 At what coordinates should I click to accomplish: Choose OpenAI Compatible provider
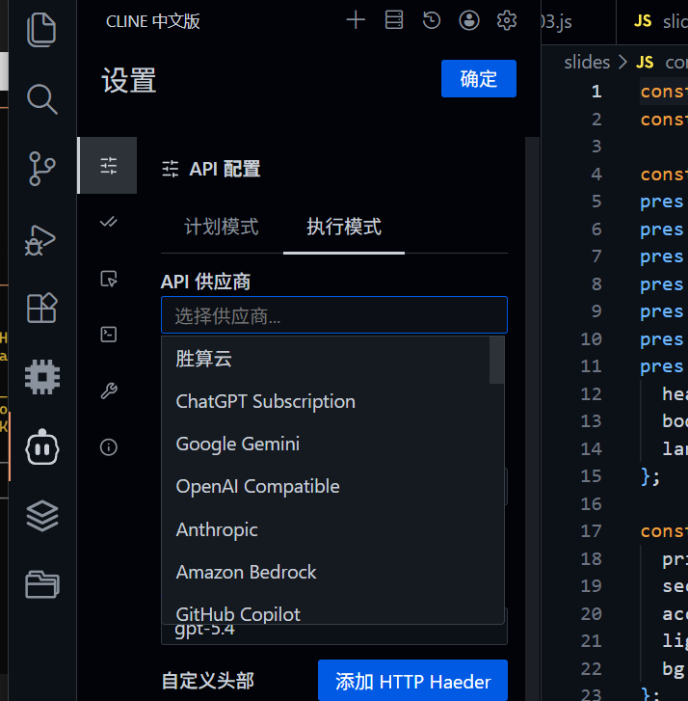326,486
